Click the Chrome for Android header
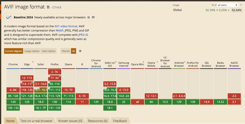This screenshot has height=124, width=245. [96, 63]
